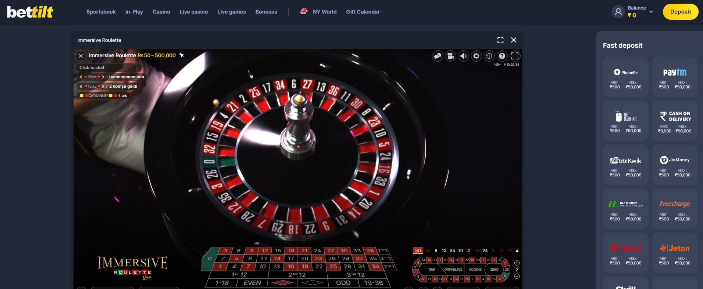Bet on red diamond

(282, 283)
